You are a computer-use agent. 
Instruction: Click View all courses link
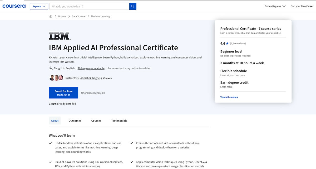229,97
